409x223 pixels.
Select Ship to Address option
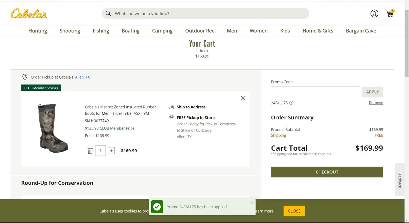tap(191, 107)
